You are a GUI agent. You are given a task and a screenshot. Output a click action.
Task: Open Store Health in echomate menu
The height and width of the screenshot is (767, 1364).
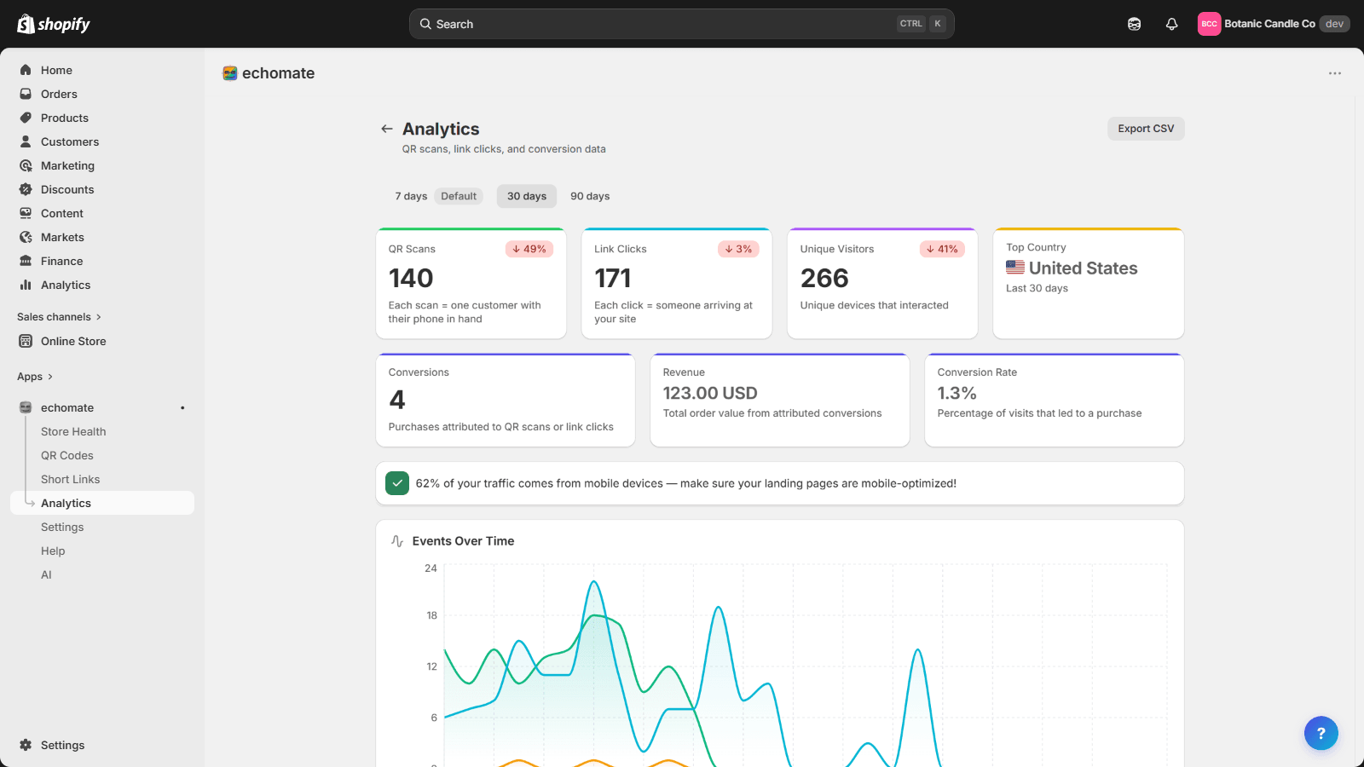click(x=73, y=432)
